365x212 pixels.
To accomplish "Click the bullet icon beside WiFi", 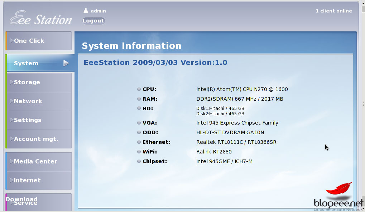I will pos(139,152).
